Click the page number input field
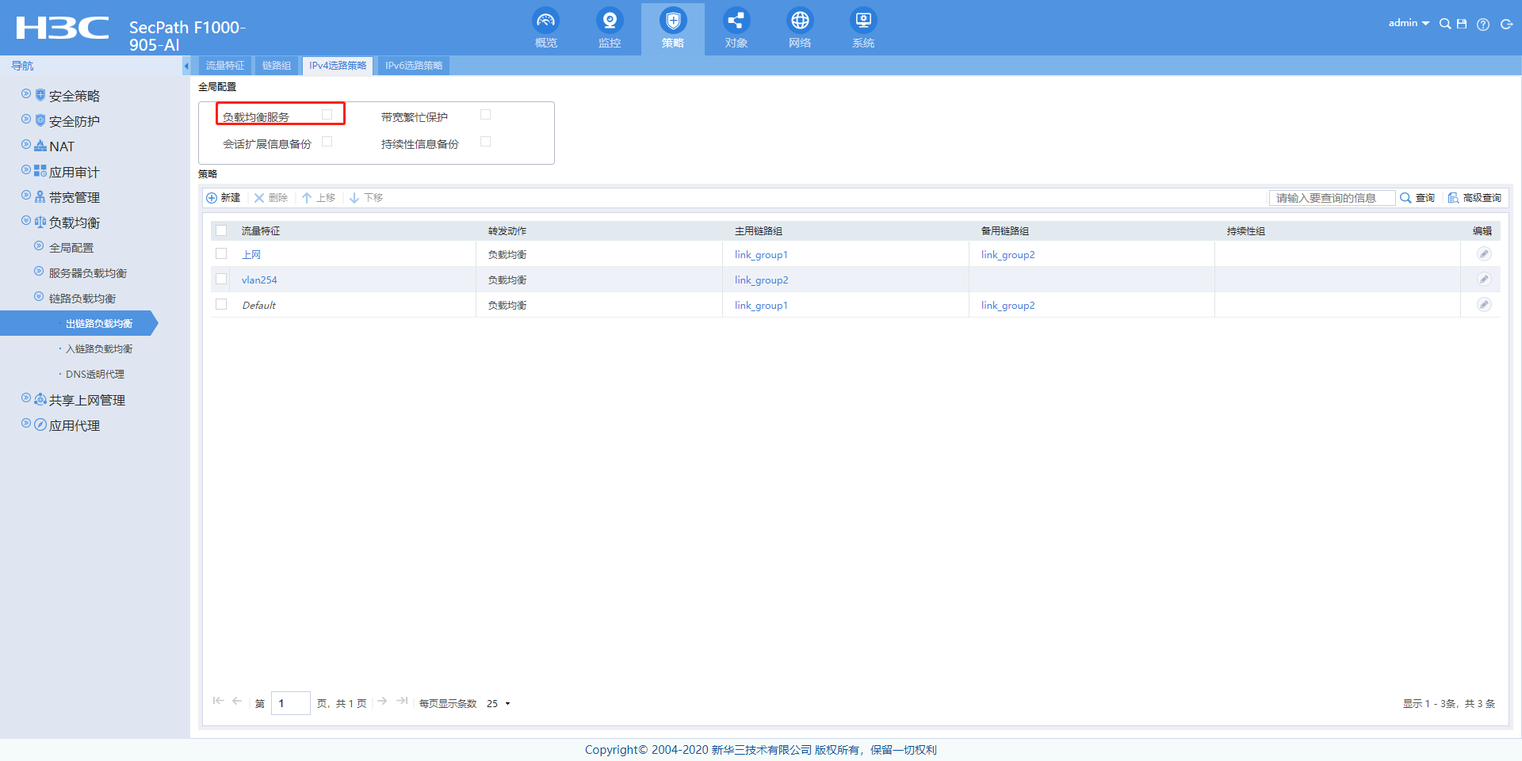The height and width of the screenshot is (761, 1522). tap(290, 703)
